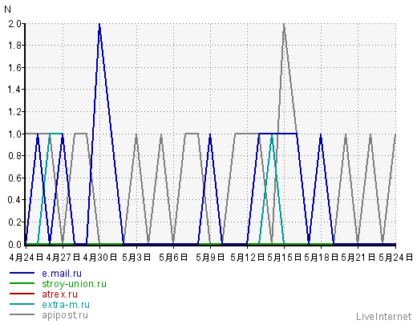Image resolution: width=417 pixels, height=324 pixels.
Task: Click the stroy-union.ru legend label
Action: 74,284
